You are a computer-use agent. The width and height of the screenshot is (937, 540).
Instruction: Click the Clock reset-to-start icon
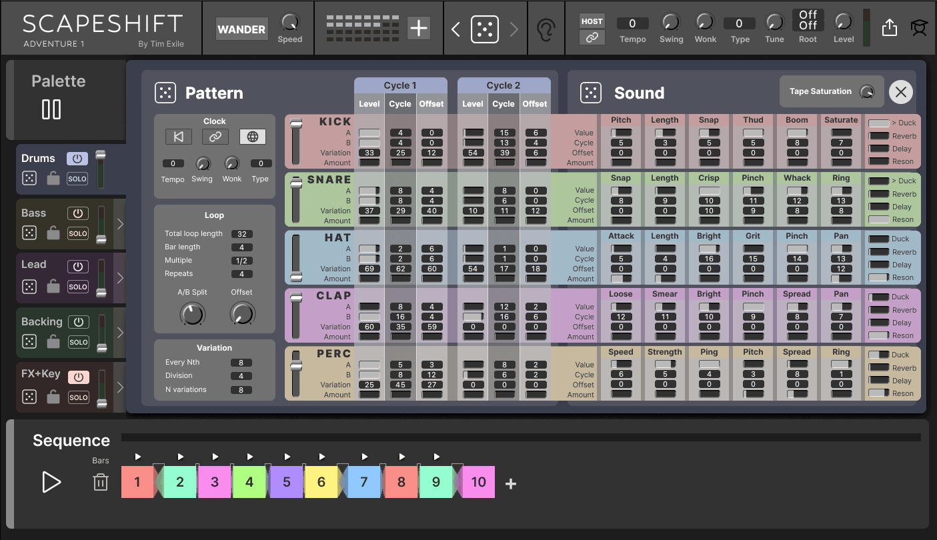[x=179, y=137]
